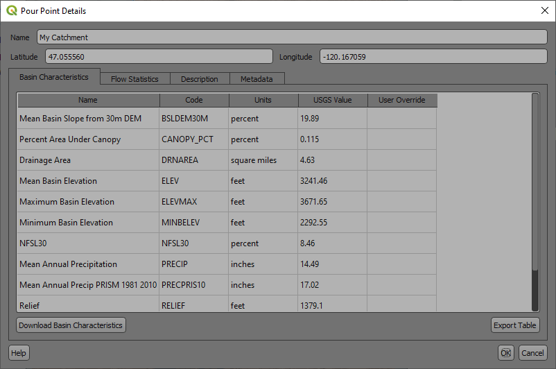Click User Override cell for Drainage Area
This screenshot has height=369, width=556.
tap(402, 160)
